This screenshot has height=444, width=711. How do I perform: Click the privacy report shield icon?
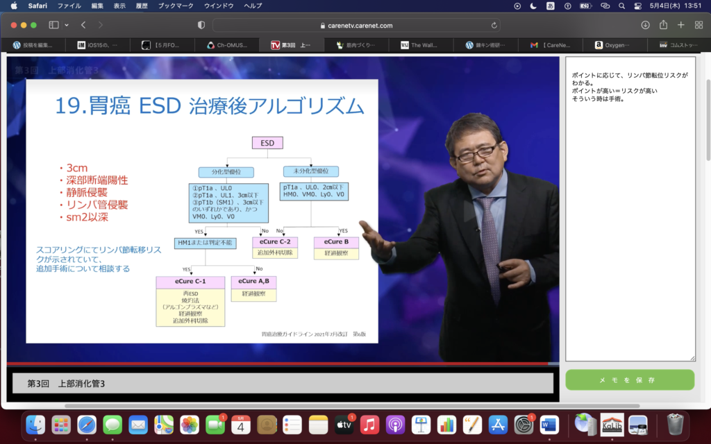click(x=201, y=25)
